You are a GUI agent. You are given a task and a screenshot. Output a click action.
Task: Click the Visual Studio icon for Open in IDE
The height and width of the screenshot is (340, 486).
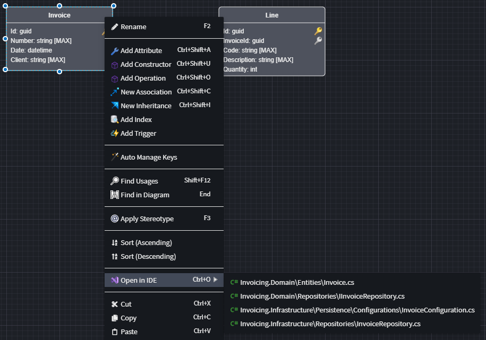tap(114, 280)
